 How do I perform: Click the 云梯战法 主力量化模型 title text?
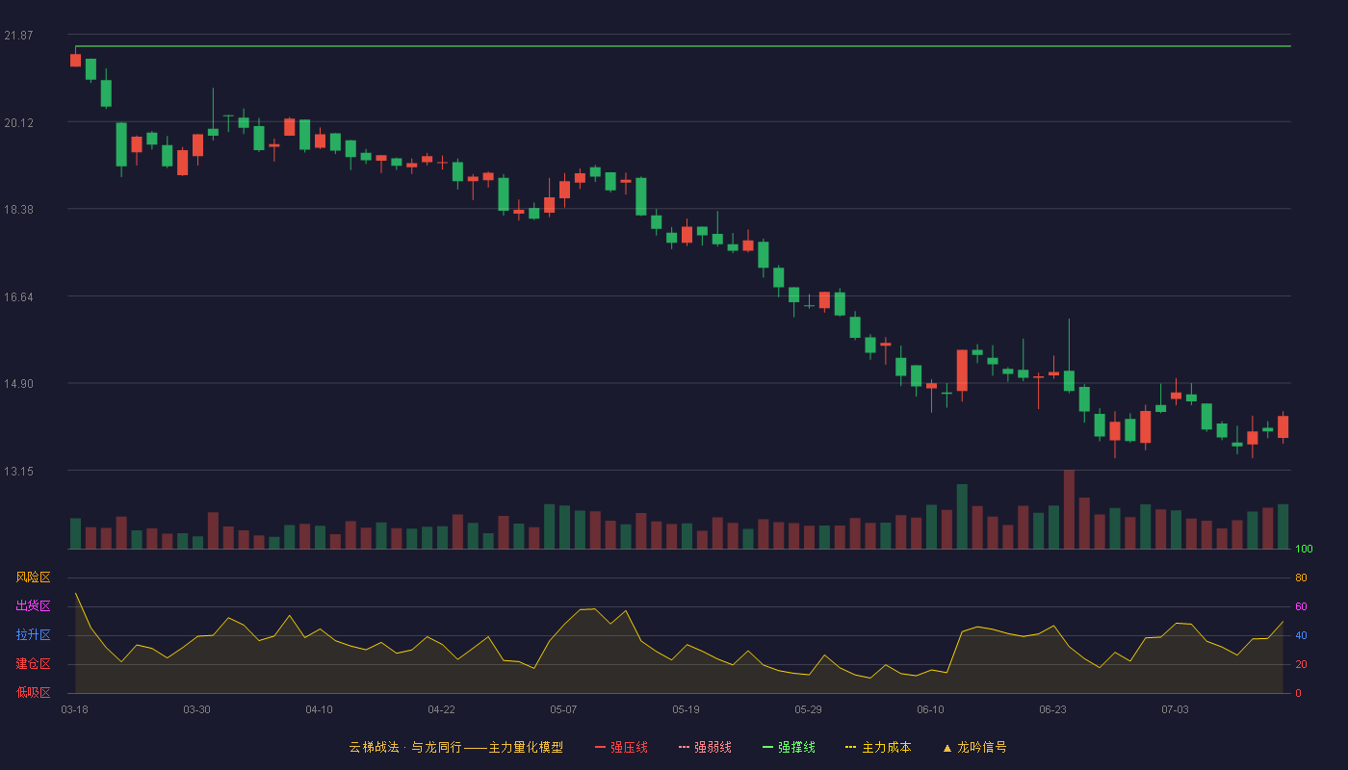tap(455, 747)
